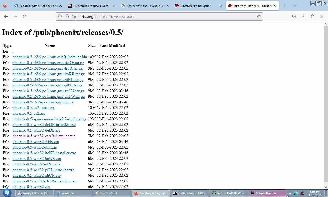This screenshot has height=197, width=328.
Task: Click the URL address bar
Action: 159,17
